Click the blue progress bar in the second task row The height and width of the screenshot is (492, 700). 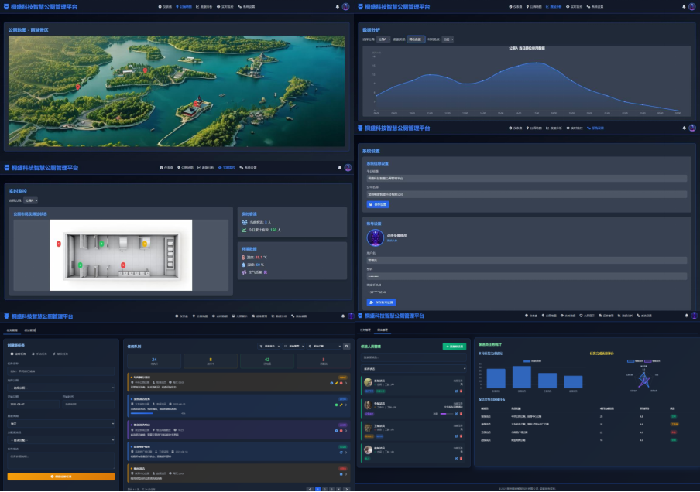coord(142,414)
